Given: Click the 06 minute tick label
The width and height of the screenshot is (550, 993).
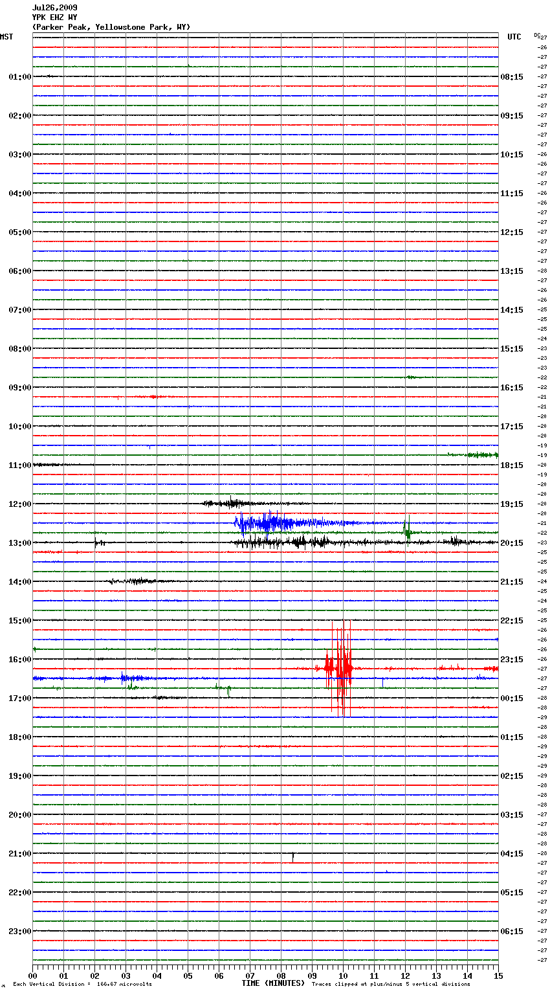Looking at the screenshot, I should click(x=219, y=976).
